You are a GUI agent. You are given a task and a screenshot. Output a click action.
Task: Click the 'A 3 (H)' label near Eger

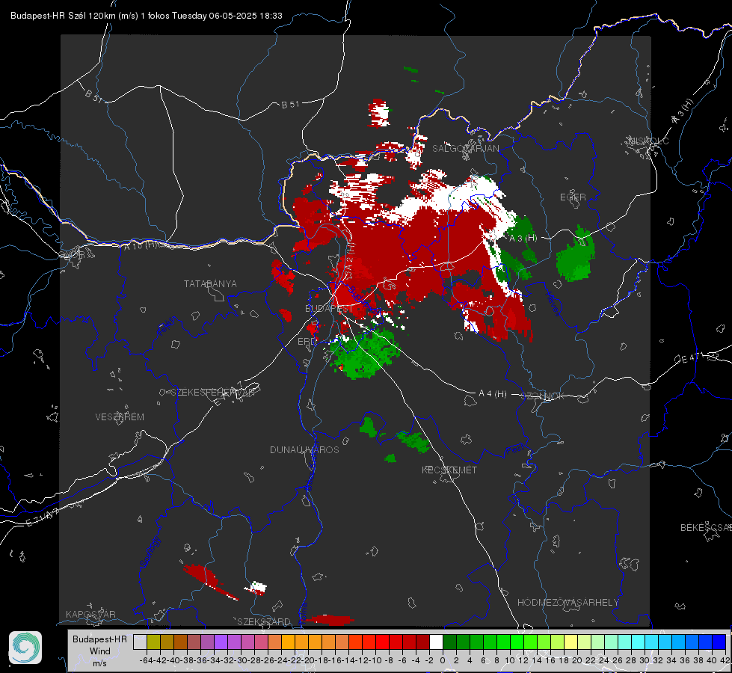[523, 239]
